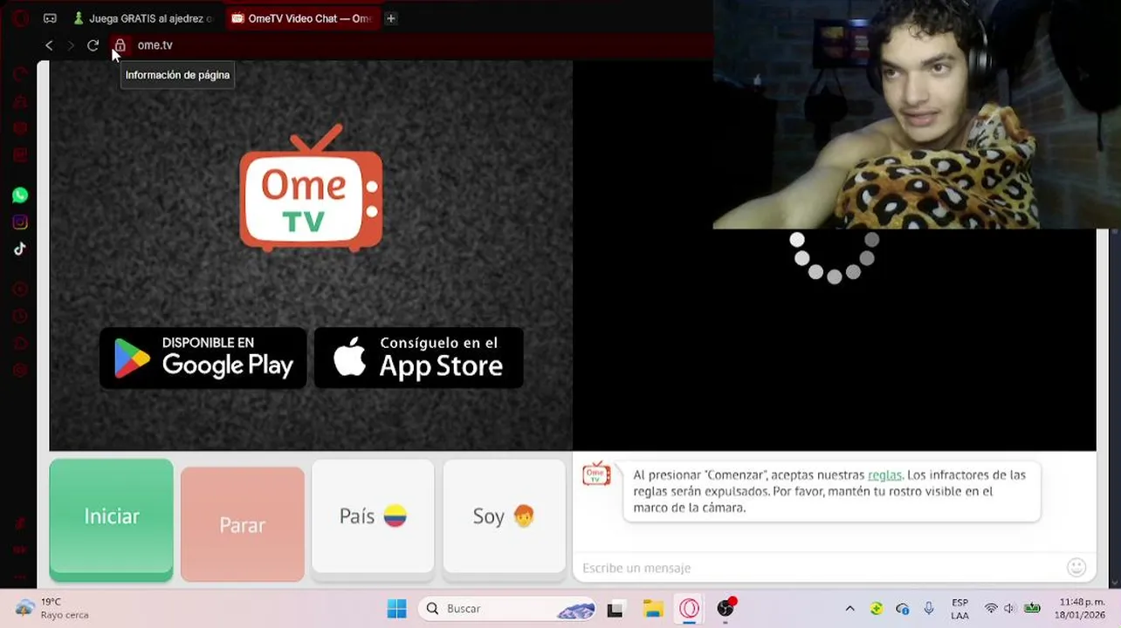Screen dimensions: 1121x628
Task: Open the Windows Start menu
Action: 396,609
